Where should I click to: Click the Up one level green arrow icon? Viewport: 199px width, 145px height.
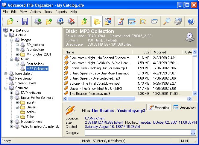[x=84, y=21]
